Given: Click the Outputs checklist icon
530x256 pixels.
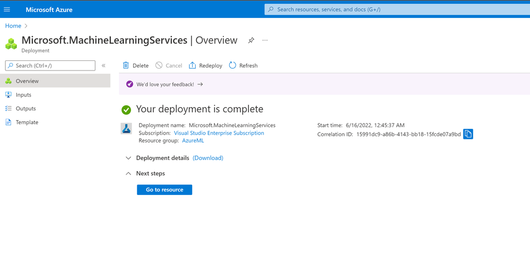Looking at the screenshot, I should [x=8, y=109].
